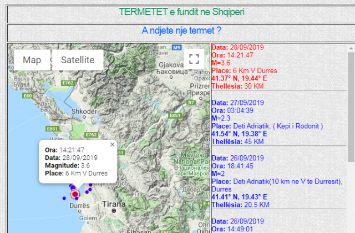355x233 pixels.
Task: Click the Tirana city label on map
Action: point(114,204)
